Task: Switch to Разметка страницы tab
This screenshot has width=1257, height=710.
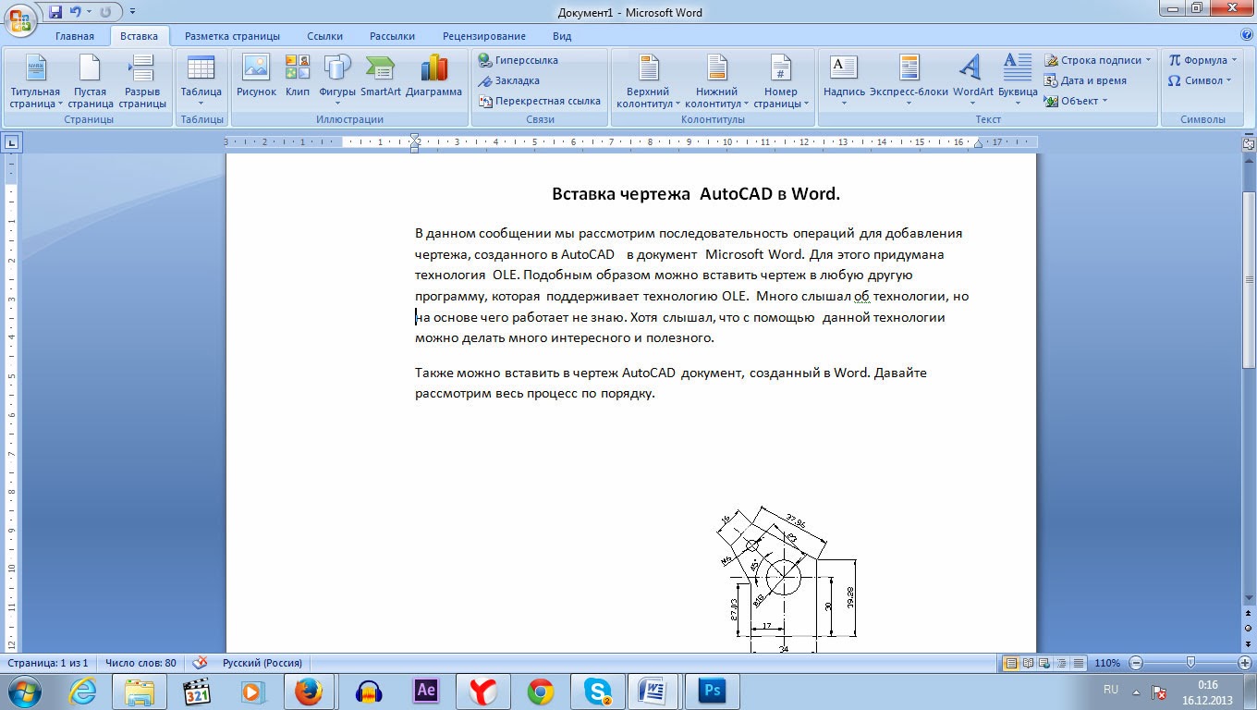Action: 232,36
